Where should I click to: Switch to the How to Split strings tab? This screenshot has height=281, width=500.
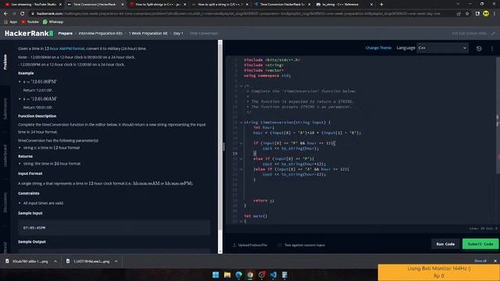158,5
